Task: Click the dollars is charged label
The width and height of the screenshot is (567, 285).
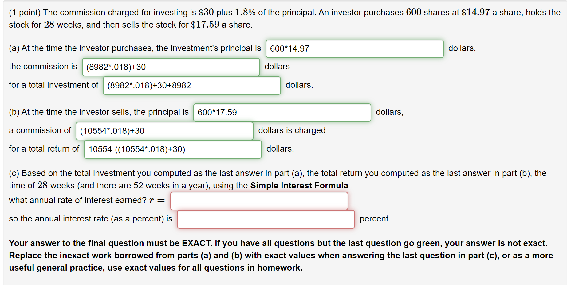Action: point(291,130)
